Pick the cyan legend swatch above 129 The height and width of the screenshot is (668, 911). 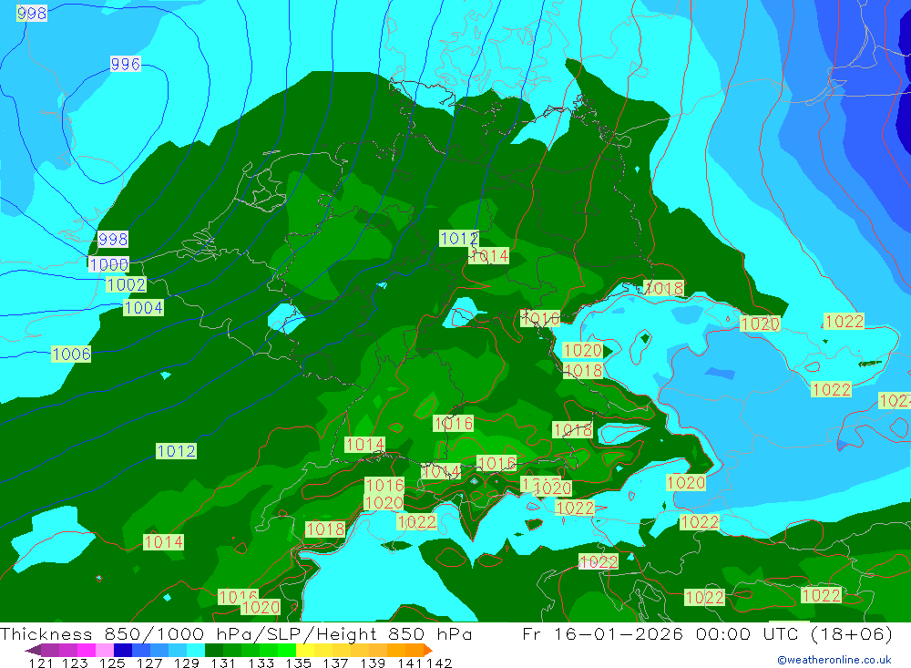[x=195, y=650]
